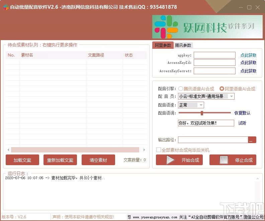Switch to 腾讯参数 tab
Viewport: 265px width, 221px height.
183,45
